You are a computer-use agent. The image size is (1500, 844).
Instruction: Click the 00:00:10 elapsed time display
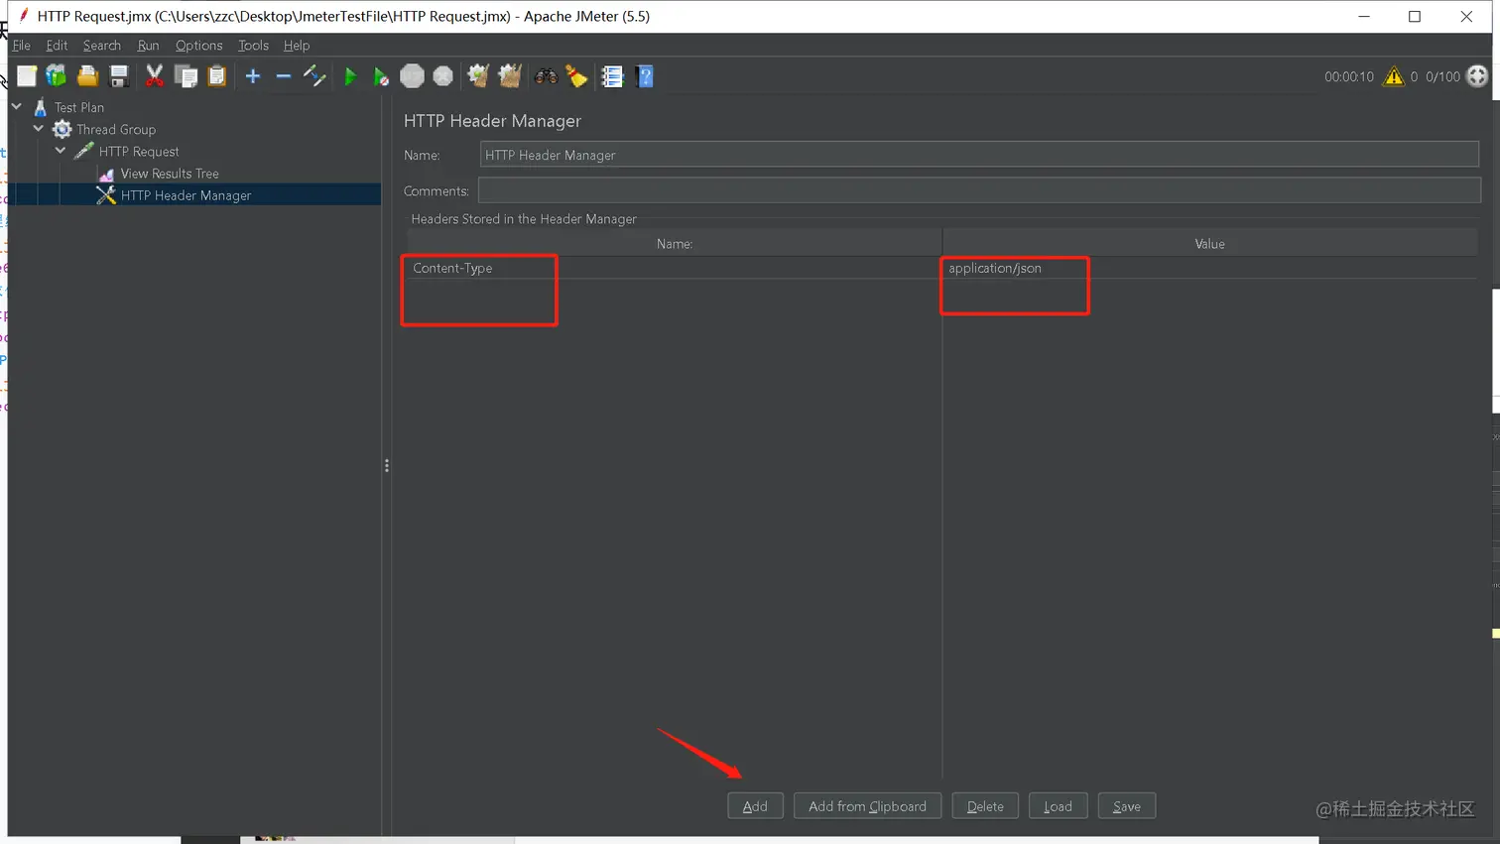(x=1349, y=76)
